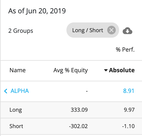Select the Short row

[71, 126]
